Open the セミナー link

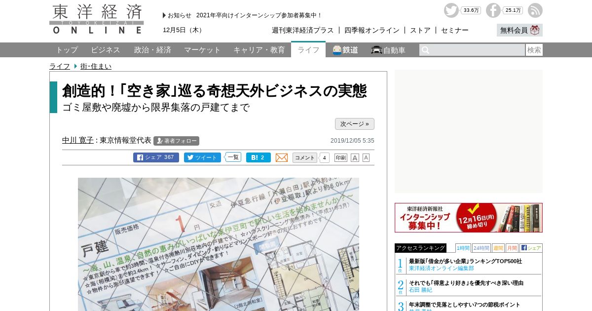pos(455,30)
